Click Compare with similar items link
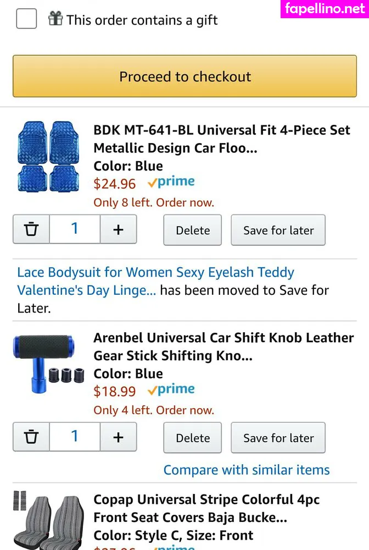The height and width of the screenshot is (550, 369). (247, 470)
